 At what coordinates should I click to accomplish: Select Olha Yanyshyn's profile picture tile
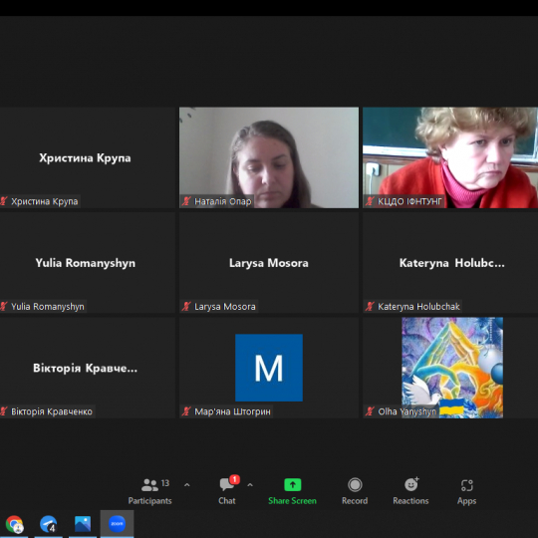pos(452,368)
